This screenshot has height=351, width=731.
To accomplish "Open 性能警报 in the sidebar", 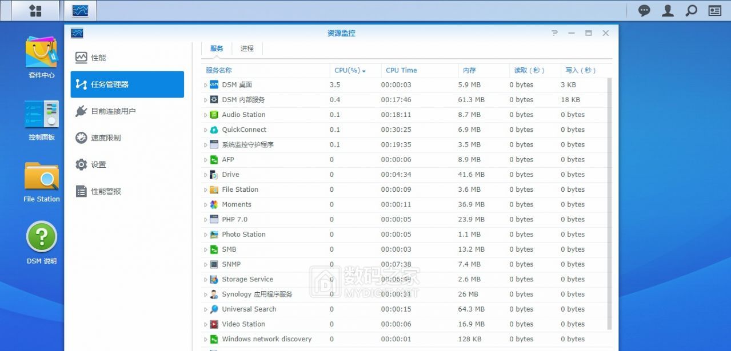I will point(127,191).
